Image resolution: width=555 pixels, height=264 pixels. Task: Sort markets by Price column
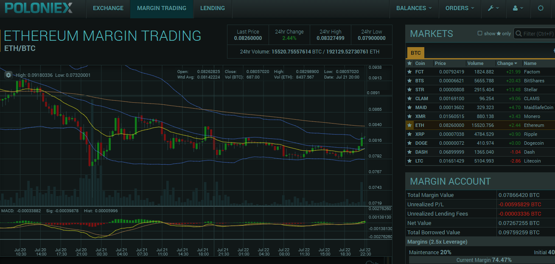[x=440, y=63]
